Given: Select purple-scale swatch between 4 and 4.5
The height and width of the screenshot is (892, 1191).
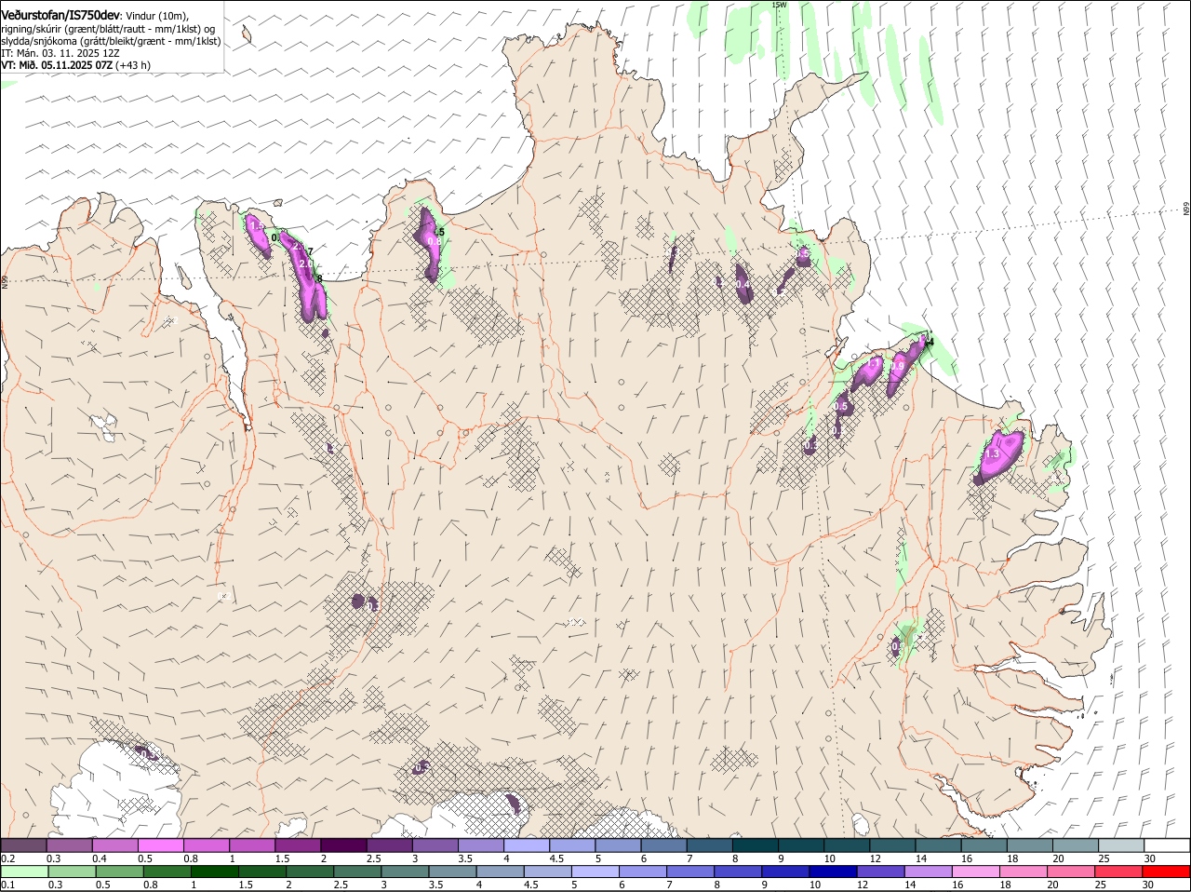Looking at the screenshot, I should pyautogui.click(x=528, y=845).
